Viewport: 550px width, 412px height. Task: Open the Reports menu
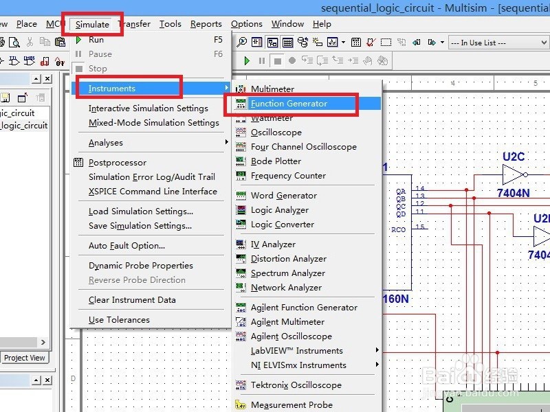[206, 24]
